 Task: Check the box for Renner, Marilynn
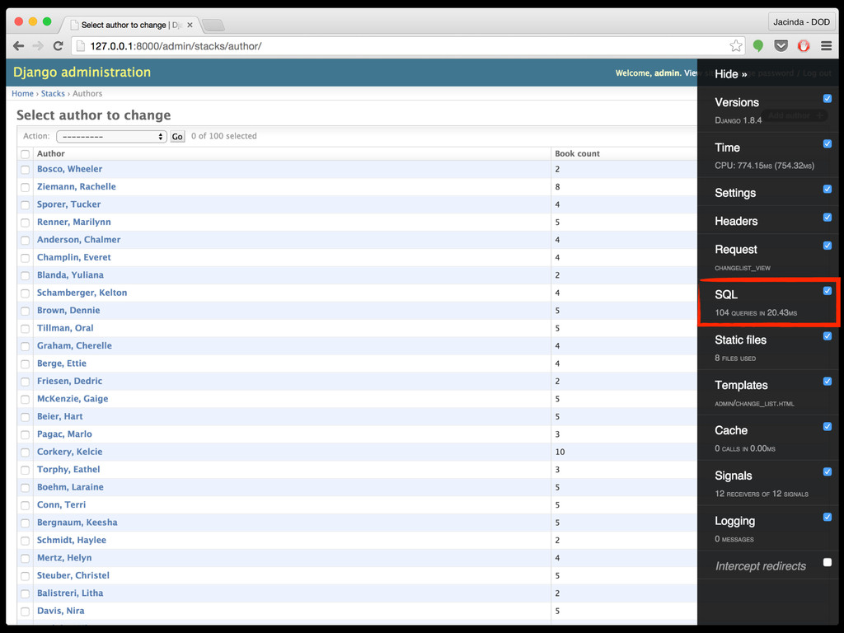26,223
